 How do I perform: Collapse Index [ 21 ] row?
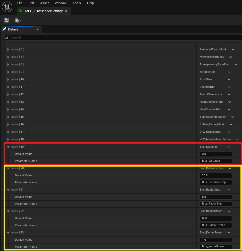(8, 190)
